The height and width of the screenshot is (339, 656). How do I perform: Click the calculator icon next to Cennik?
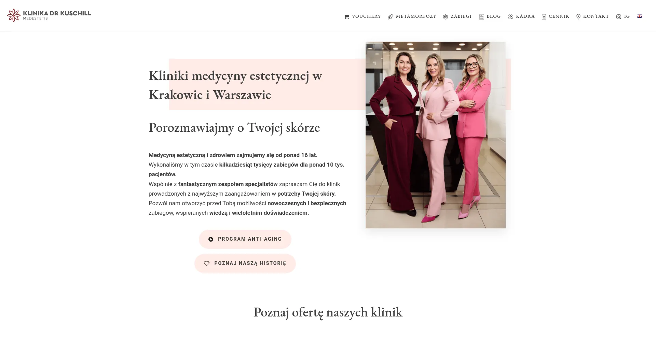tap(544, 17)
